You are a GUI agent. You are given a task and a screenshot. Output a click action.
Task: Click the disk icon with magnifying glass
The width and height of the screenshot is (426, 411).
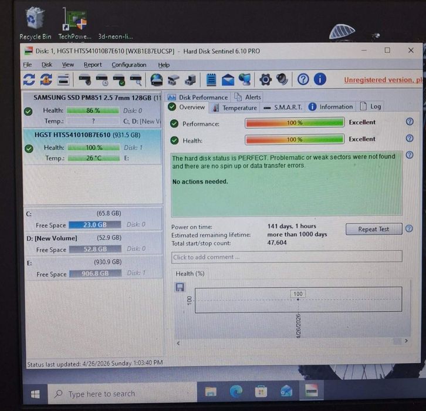[136, 80]
